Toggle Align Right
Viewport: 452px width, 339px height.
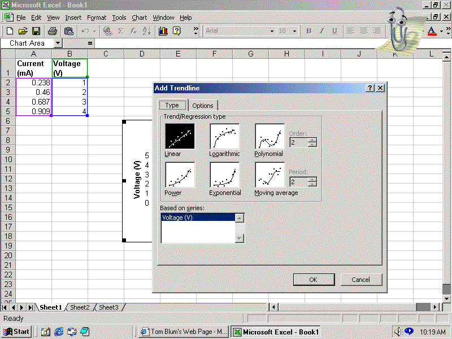[377, 31]
